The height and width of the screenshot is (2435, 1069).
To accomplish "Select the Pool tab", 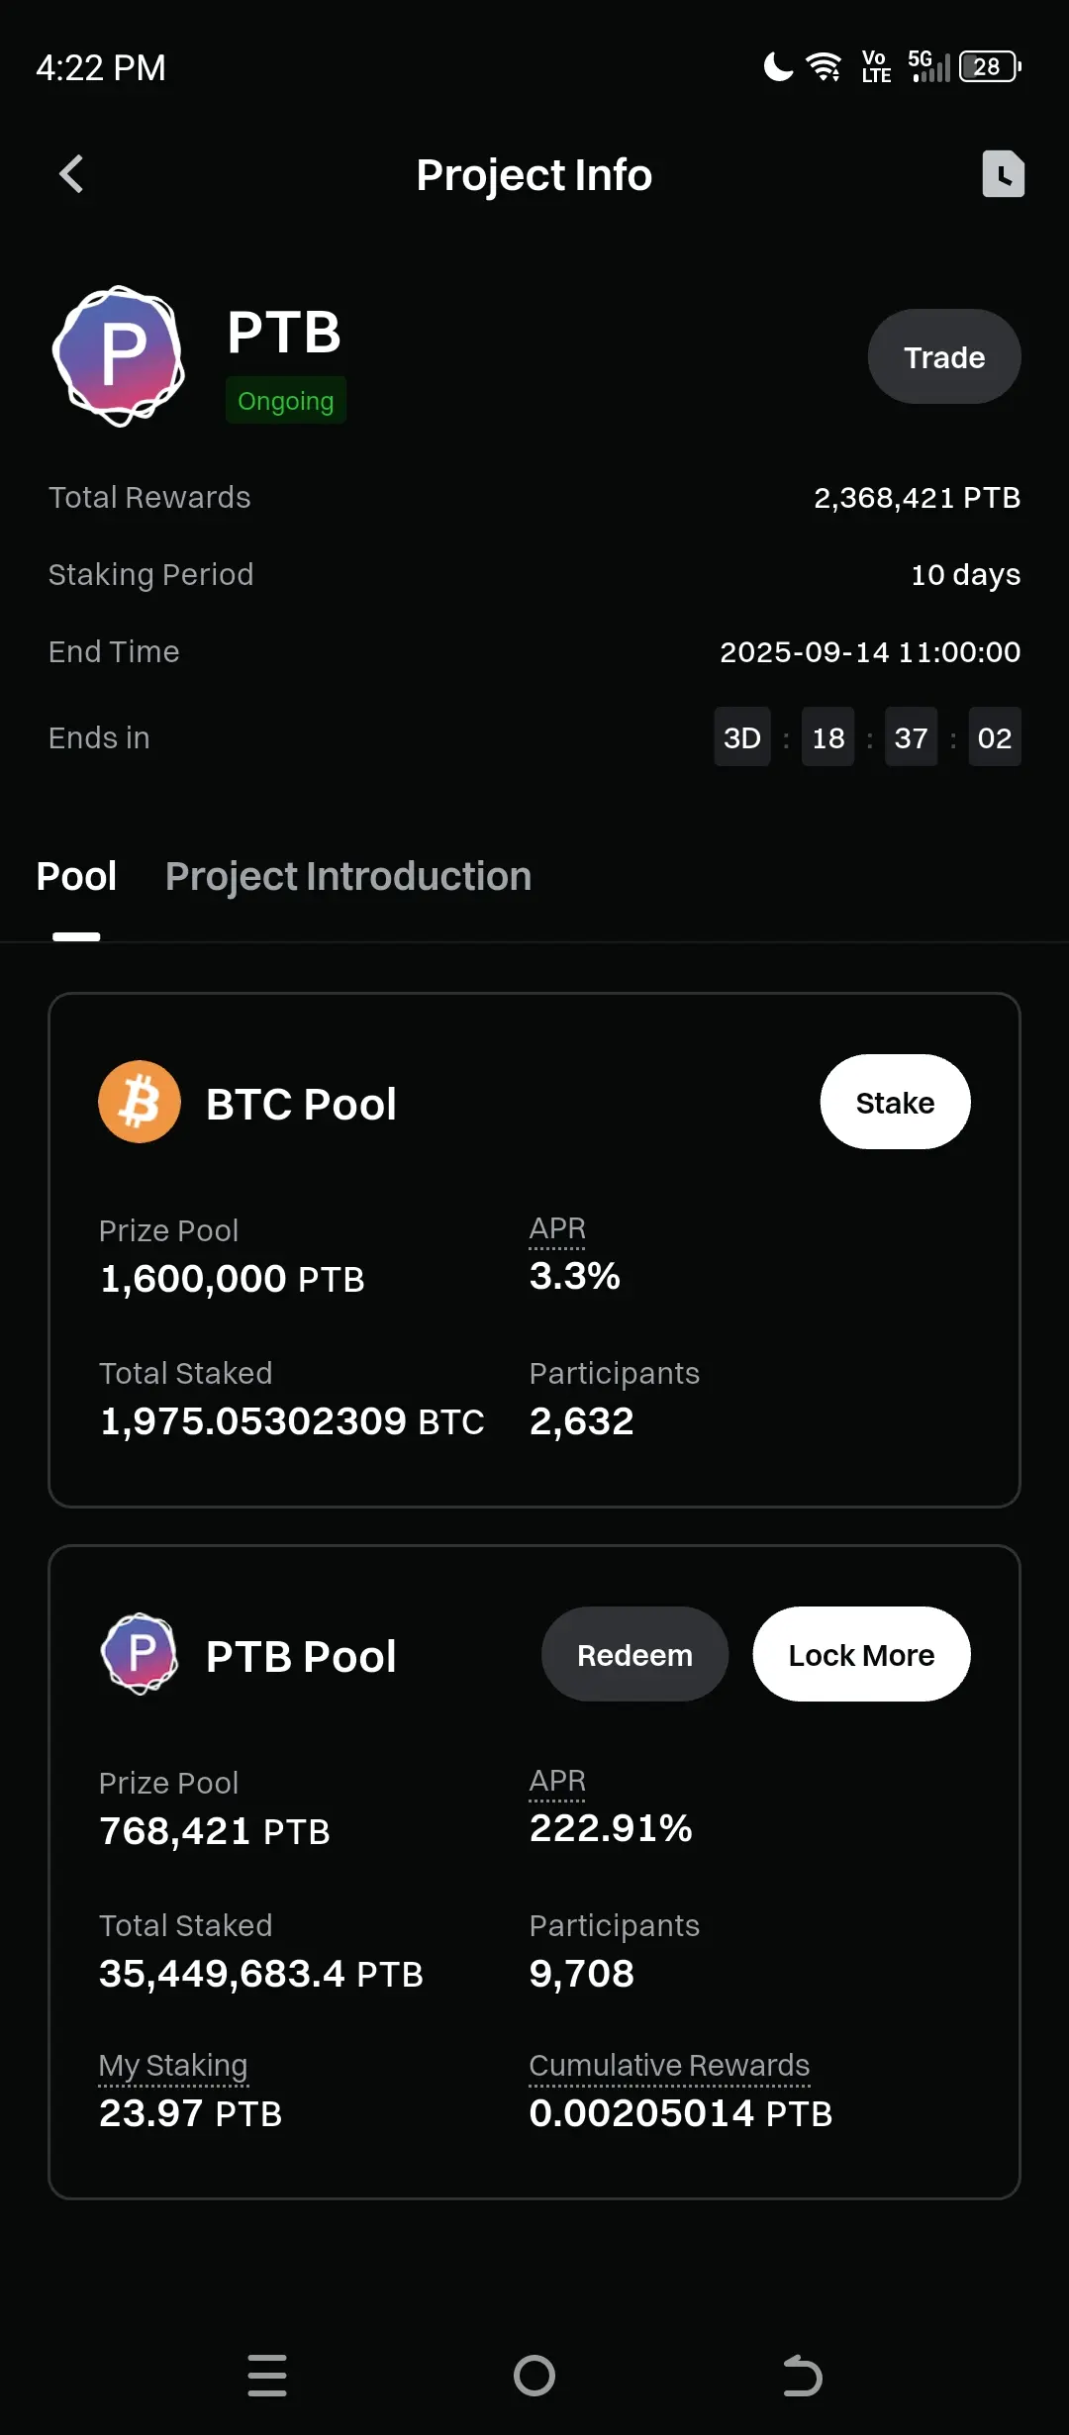I will click(x=76, y=876).
